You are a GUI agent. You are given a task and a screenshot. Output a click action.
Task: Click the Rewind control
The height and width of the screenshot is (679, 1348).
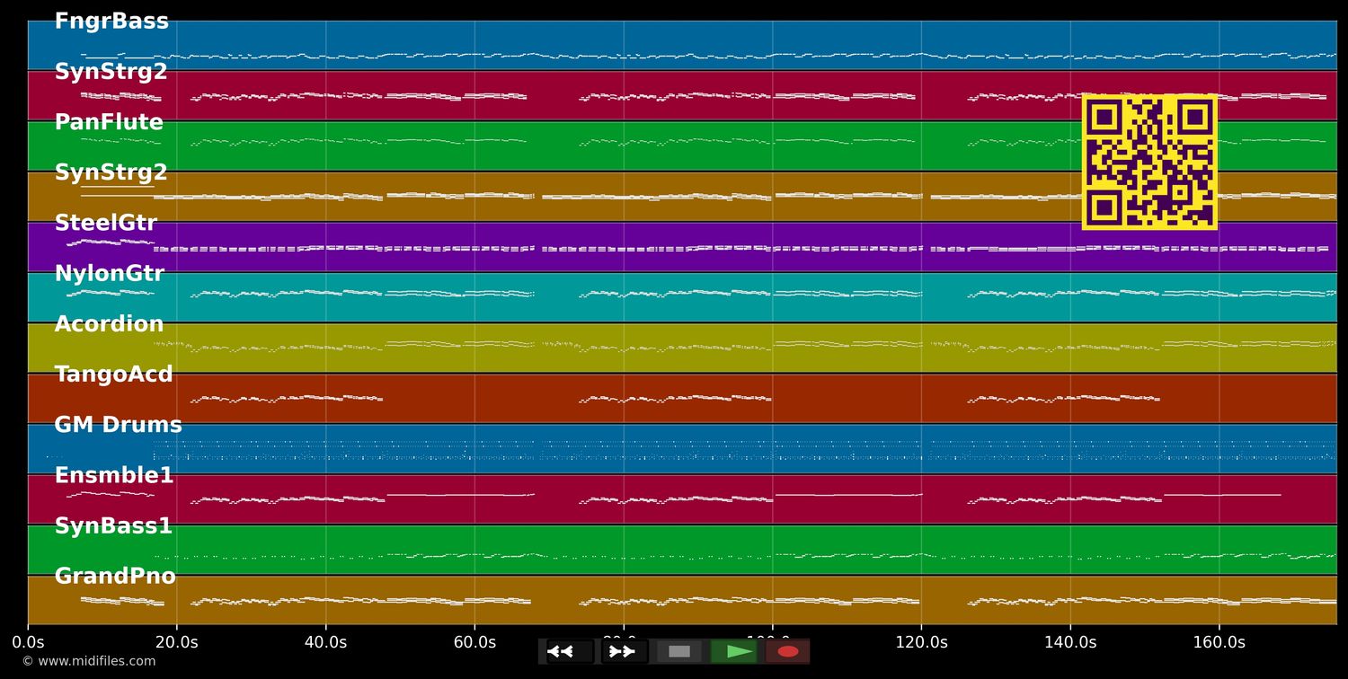(x=563, y=651)
